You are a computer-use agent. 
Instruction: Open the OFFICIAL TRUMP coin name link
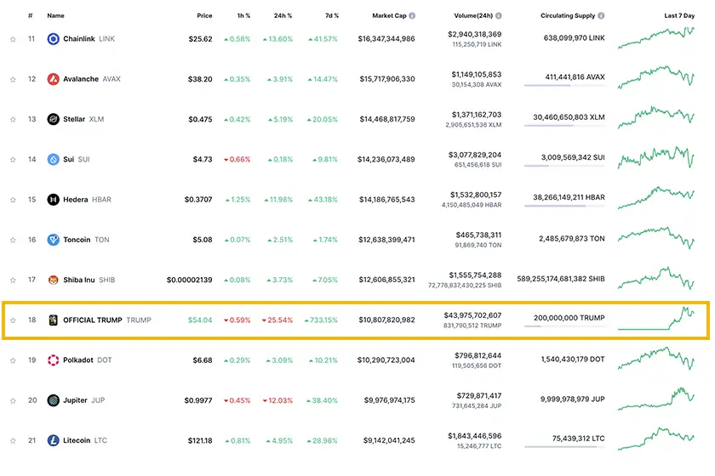coord(92,320)
